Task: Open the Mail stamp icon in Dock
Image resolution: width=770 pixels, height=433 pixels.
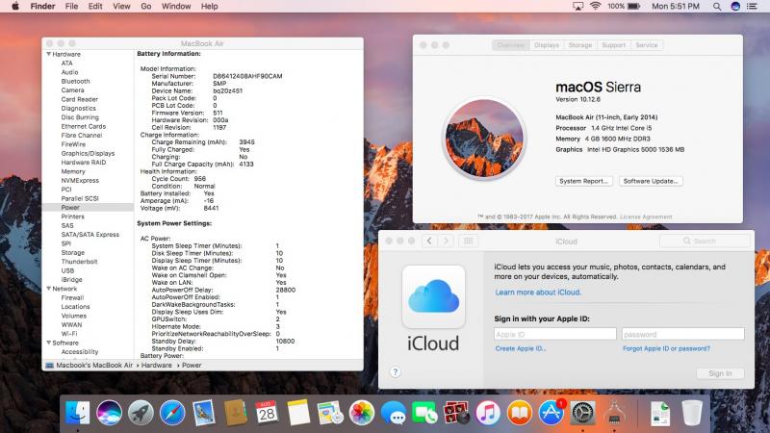Action: tap(204, 413)
